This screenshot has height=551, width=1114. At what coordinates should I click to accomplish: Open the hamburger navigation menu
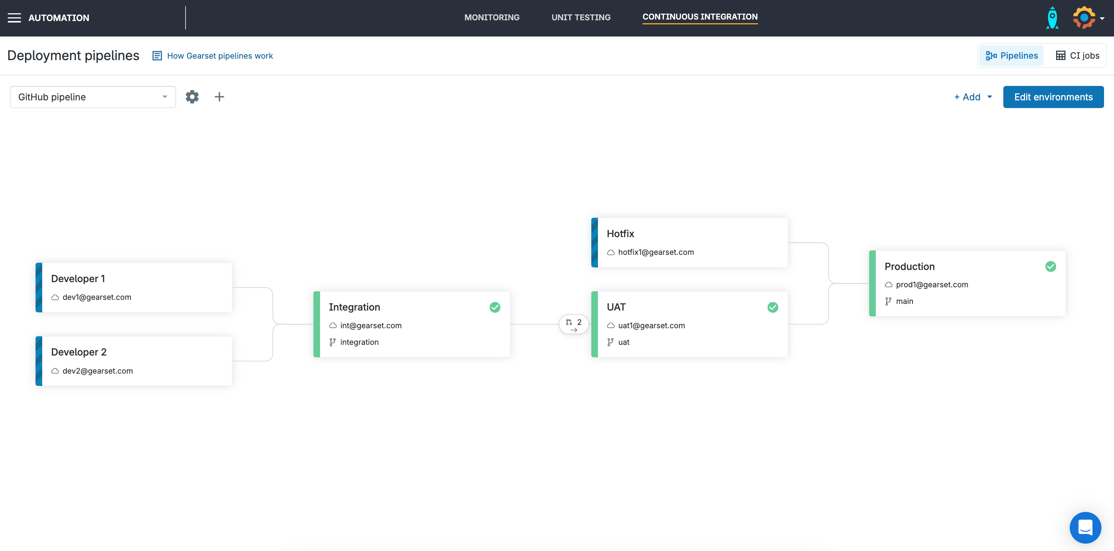click(x=14, y=18)
